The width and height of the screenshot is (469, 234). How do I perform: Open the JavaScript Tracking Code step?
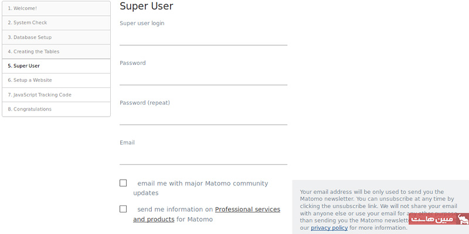56,95
